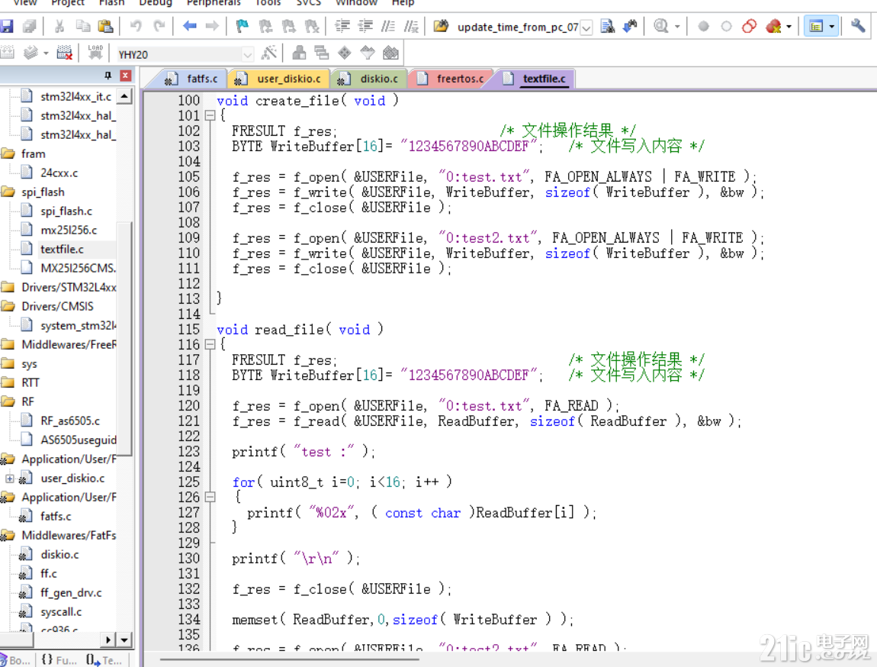Open the build options dropdown arrow
Image resolution: width=877 pixels, height=667 pixels.
point(46,53)
